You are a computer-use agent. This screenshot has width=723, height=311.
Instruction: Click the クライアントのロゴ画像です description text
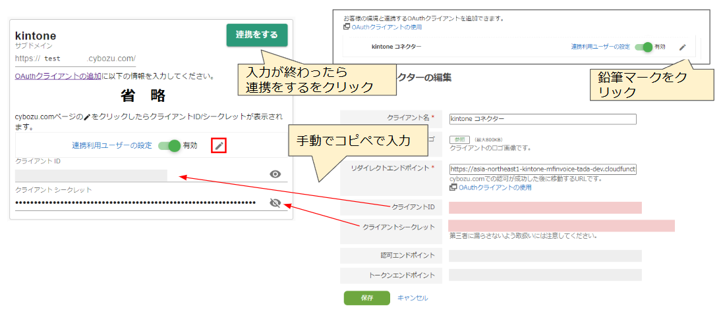(x=490, y=148)
